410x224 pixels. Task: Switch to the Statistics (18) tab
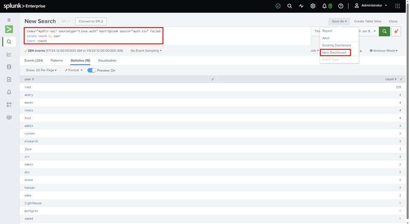point(80,61)
